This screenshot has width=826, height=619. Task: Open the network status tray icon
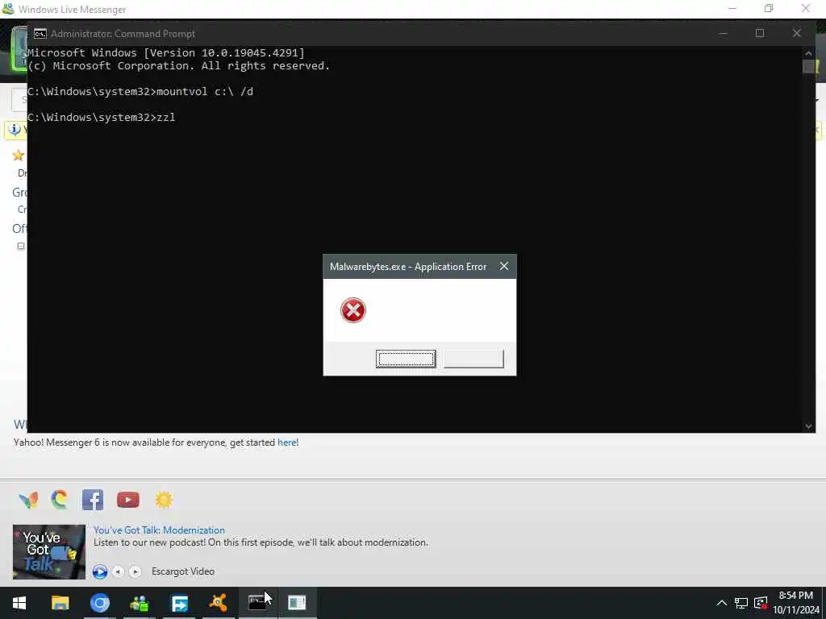tap(741, 603)
